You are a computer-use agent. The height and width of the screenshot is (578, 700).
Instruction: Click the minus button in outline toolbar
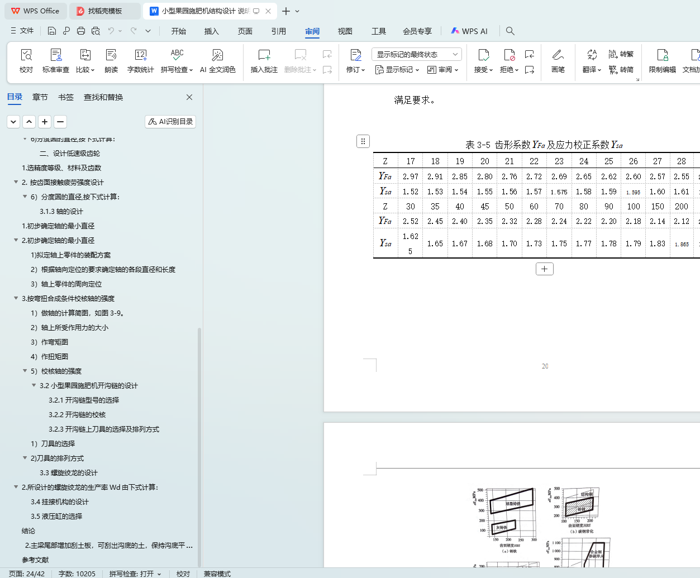[x=60, y=121]
